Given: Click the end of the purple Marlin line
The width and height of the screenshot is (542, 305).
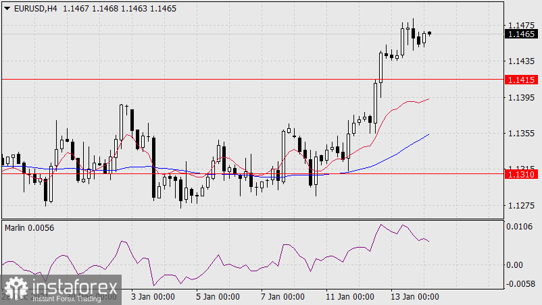Looking at the screenshot, I should pyautogui.click(x=429, y=241).
